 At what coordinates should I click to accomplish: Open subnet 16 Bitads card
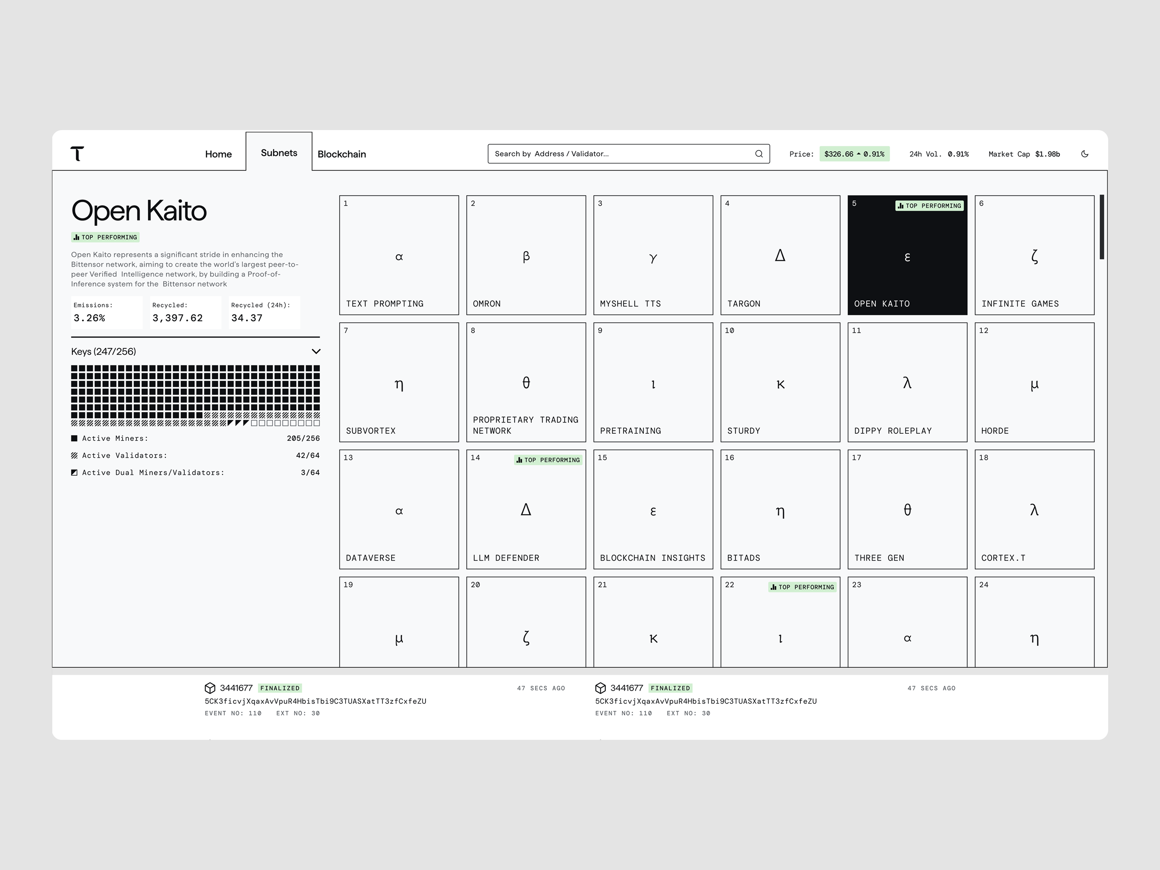pyautogui.click(x=781, y=509)
